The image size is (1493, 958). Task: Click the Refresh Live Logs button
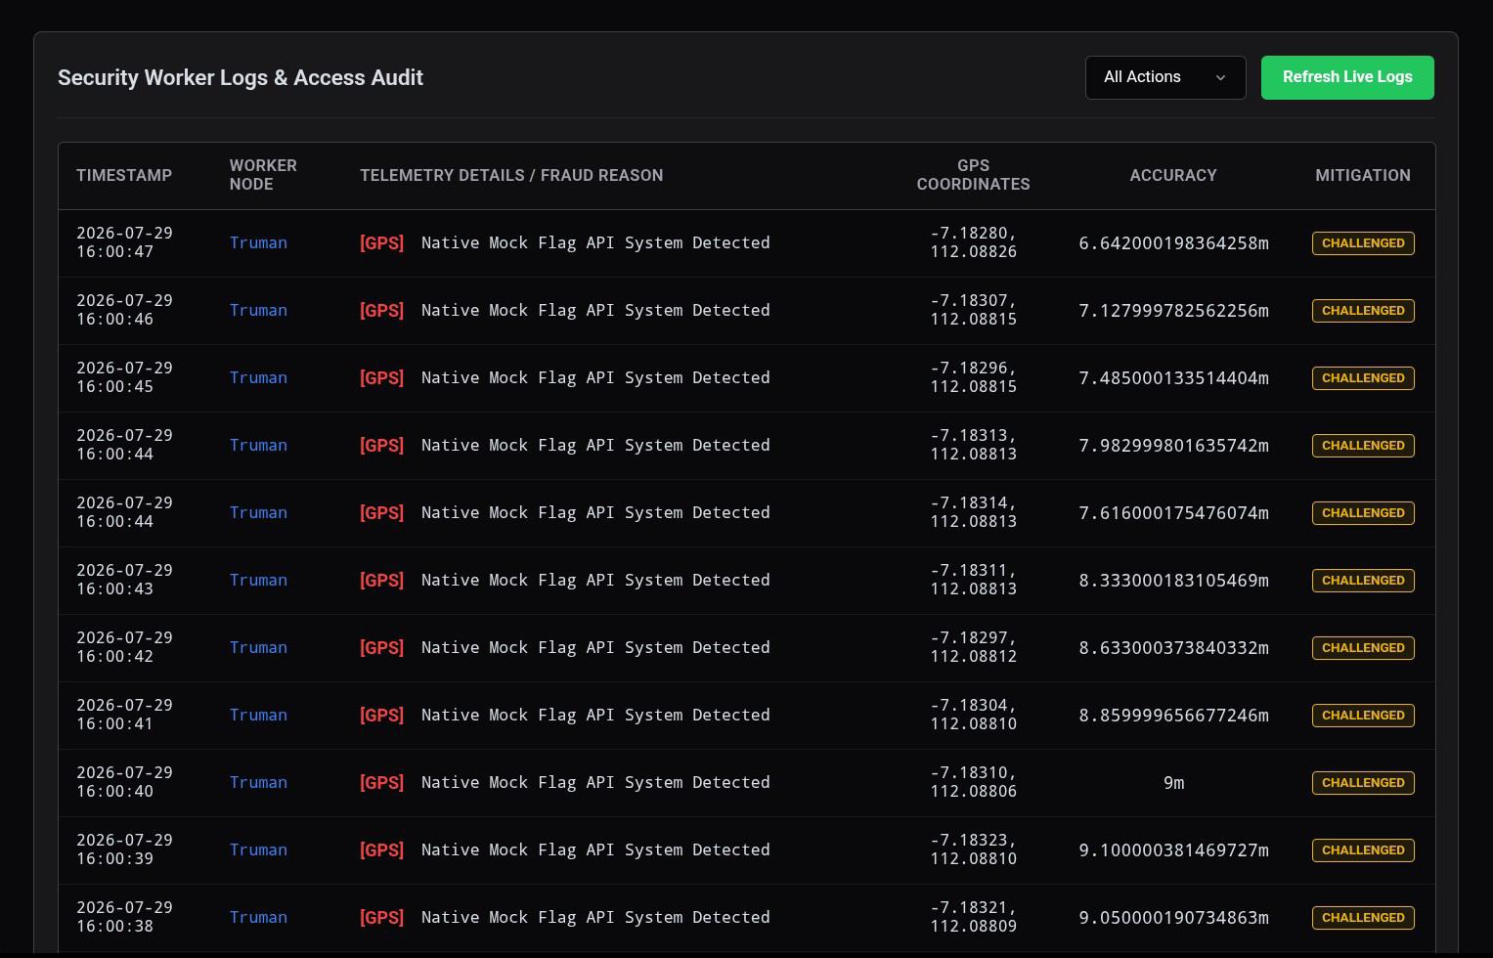(x=1347, y=77)
